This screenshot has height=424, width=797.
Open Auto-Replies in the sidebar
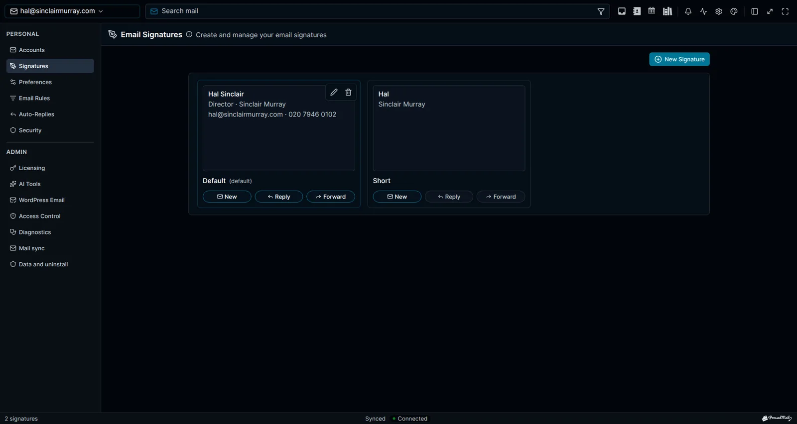click(x=50, y=114)
